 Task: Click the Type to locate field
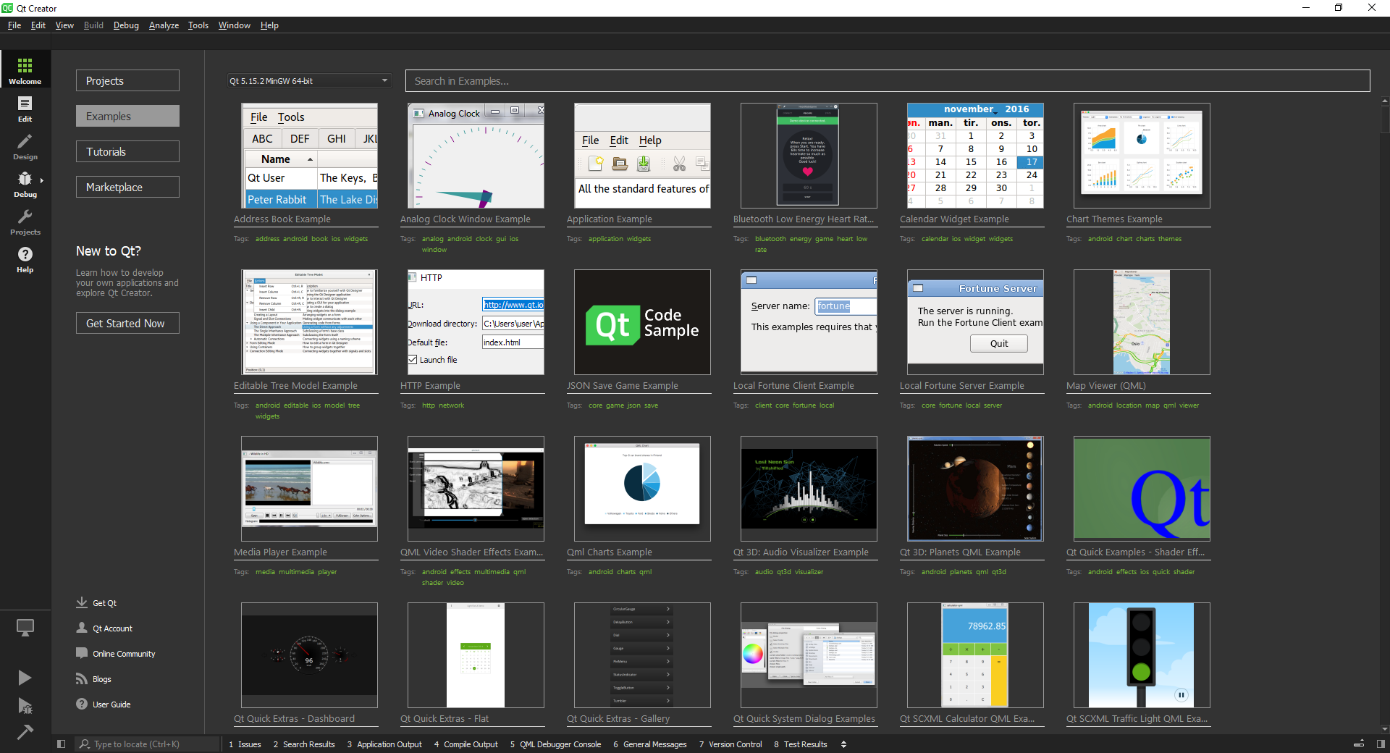click(148, 744)
